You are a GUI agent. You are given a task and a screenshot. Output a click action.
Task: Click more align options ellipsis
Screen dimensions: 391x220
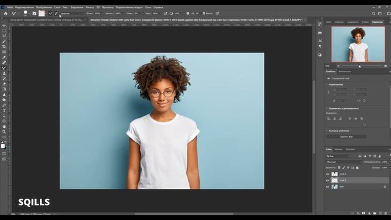(365, 125)
